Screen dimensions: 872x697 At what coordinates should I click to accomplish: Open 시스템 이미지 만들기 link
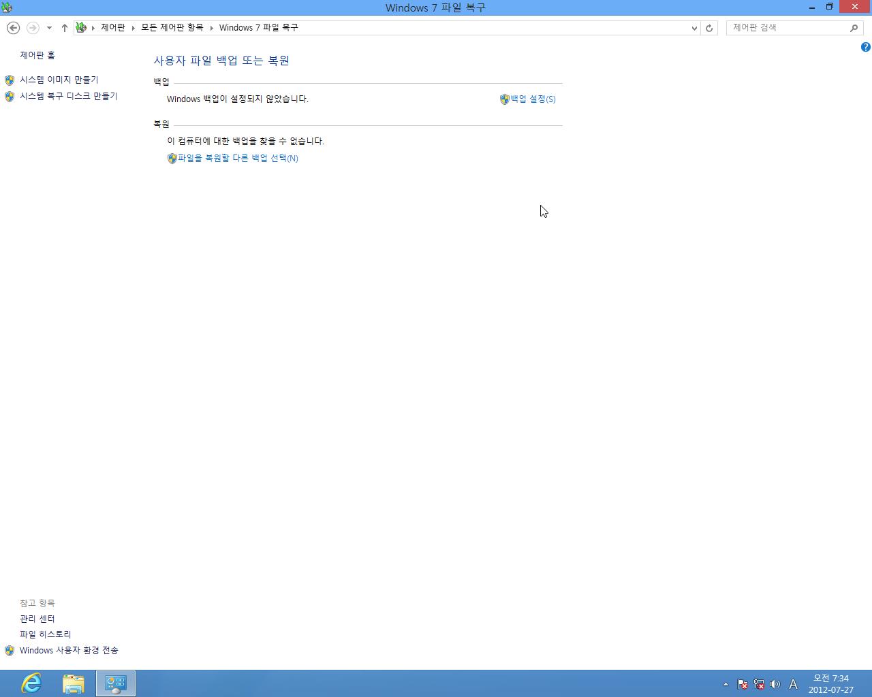(x=59, y=80)
